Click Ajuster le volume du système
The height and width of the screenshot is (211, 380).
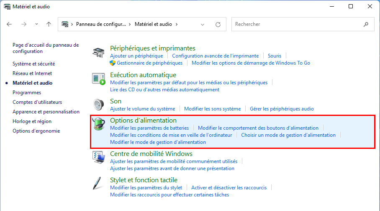pos(142,109)
